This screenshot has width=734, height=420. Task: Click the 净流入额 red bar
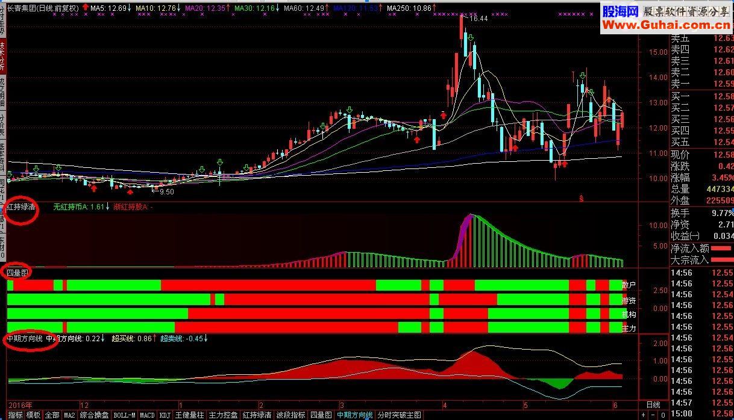[x=721, y=248]
